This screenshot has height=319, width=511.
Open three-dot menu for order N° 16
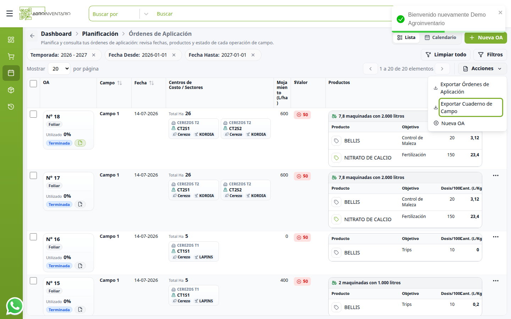496,237
